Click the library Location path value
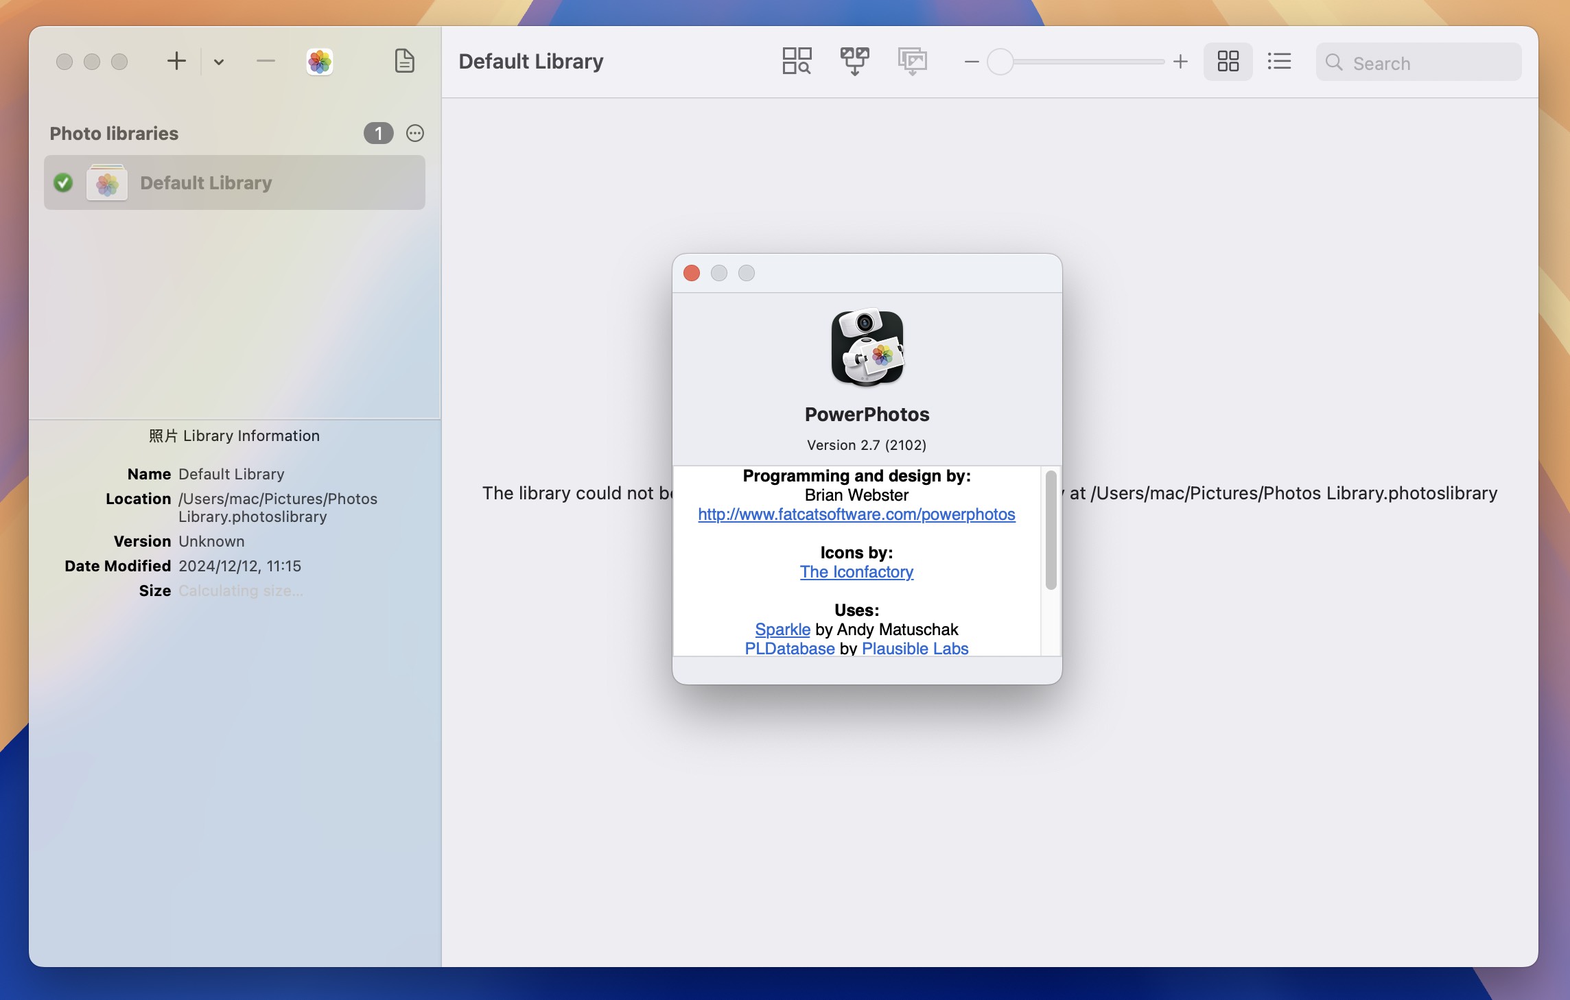 [x=278, y=508]
